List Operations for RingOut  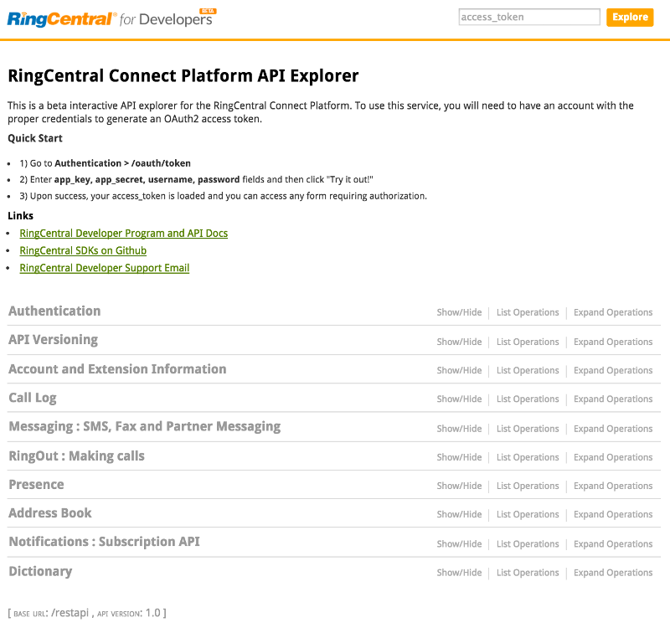[x=528, y=457]
